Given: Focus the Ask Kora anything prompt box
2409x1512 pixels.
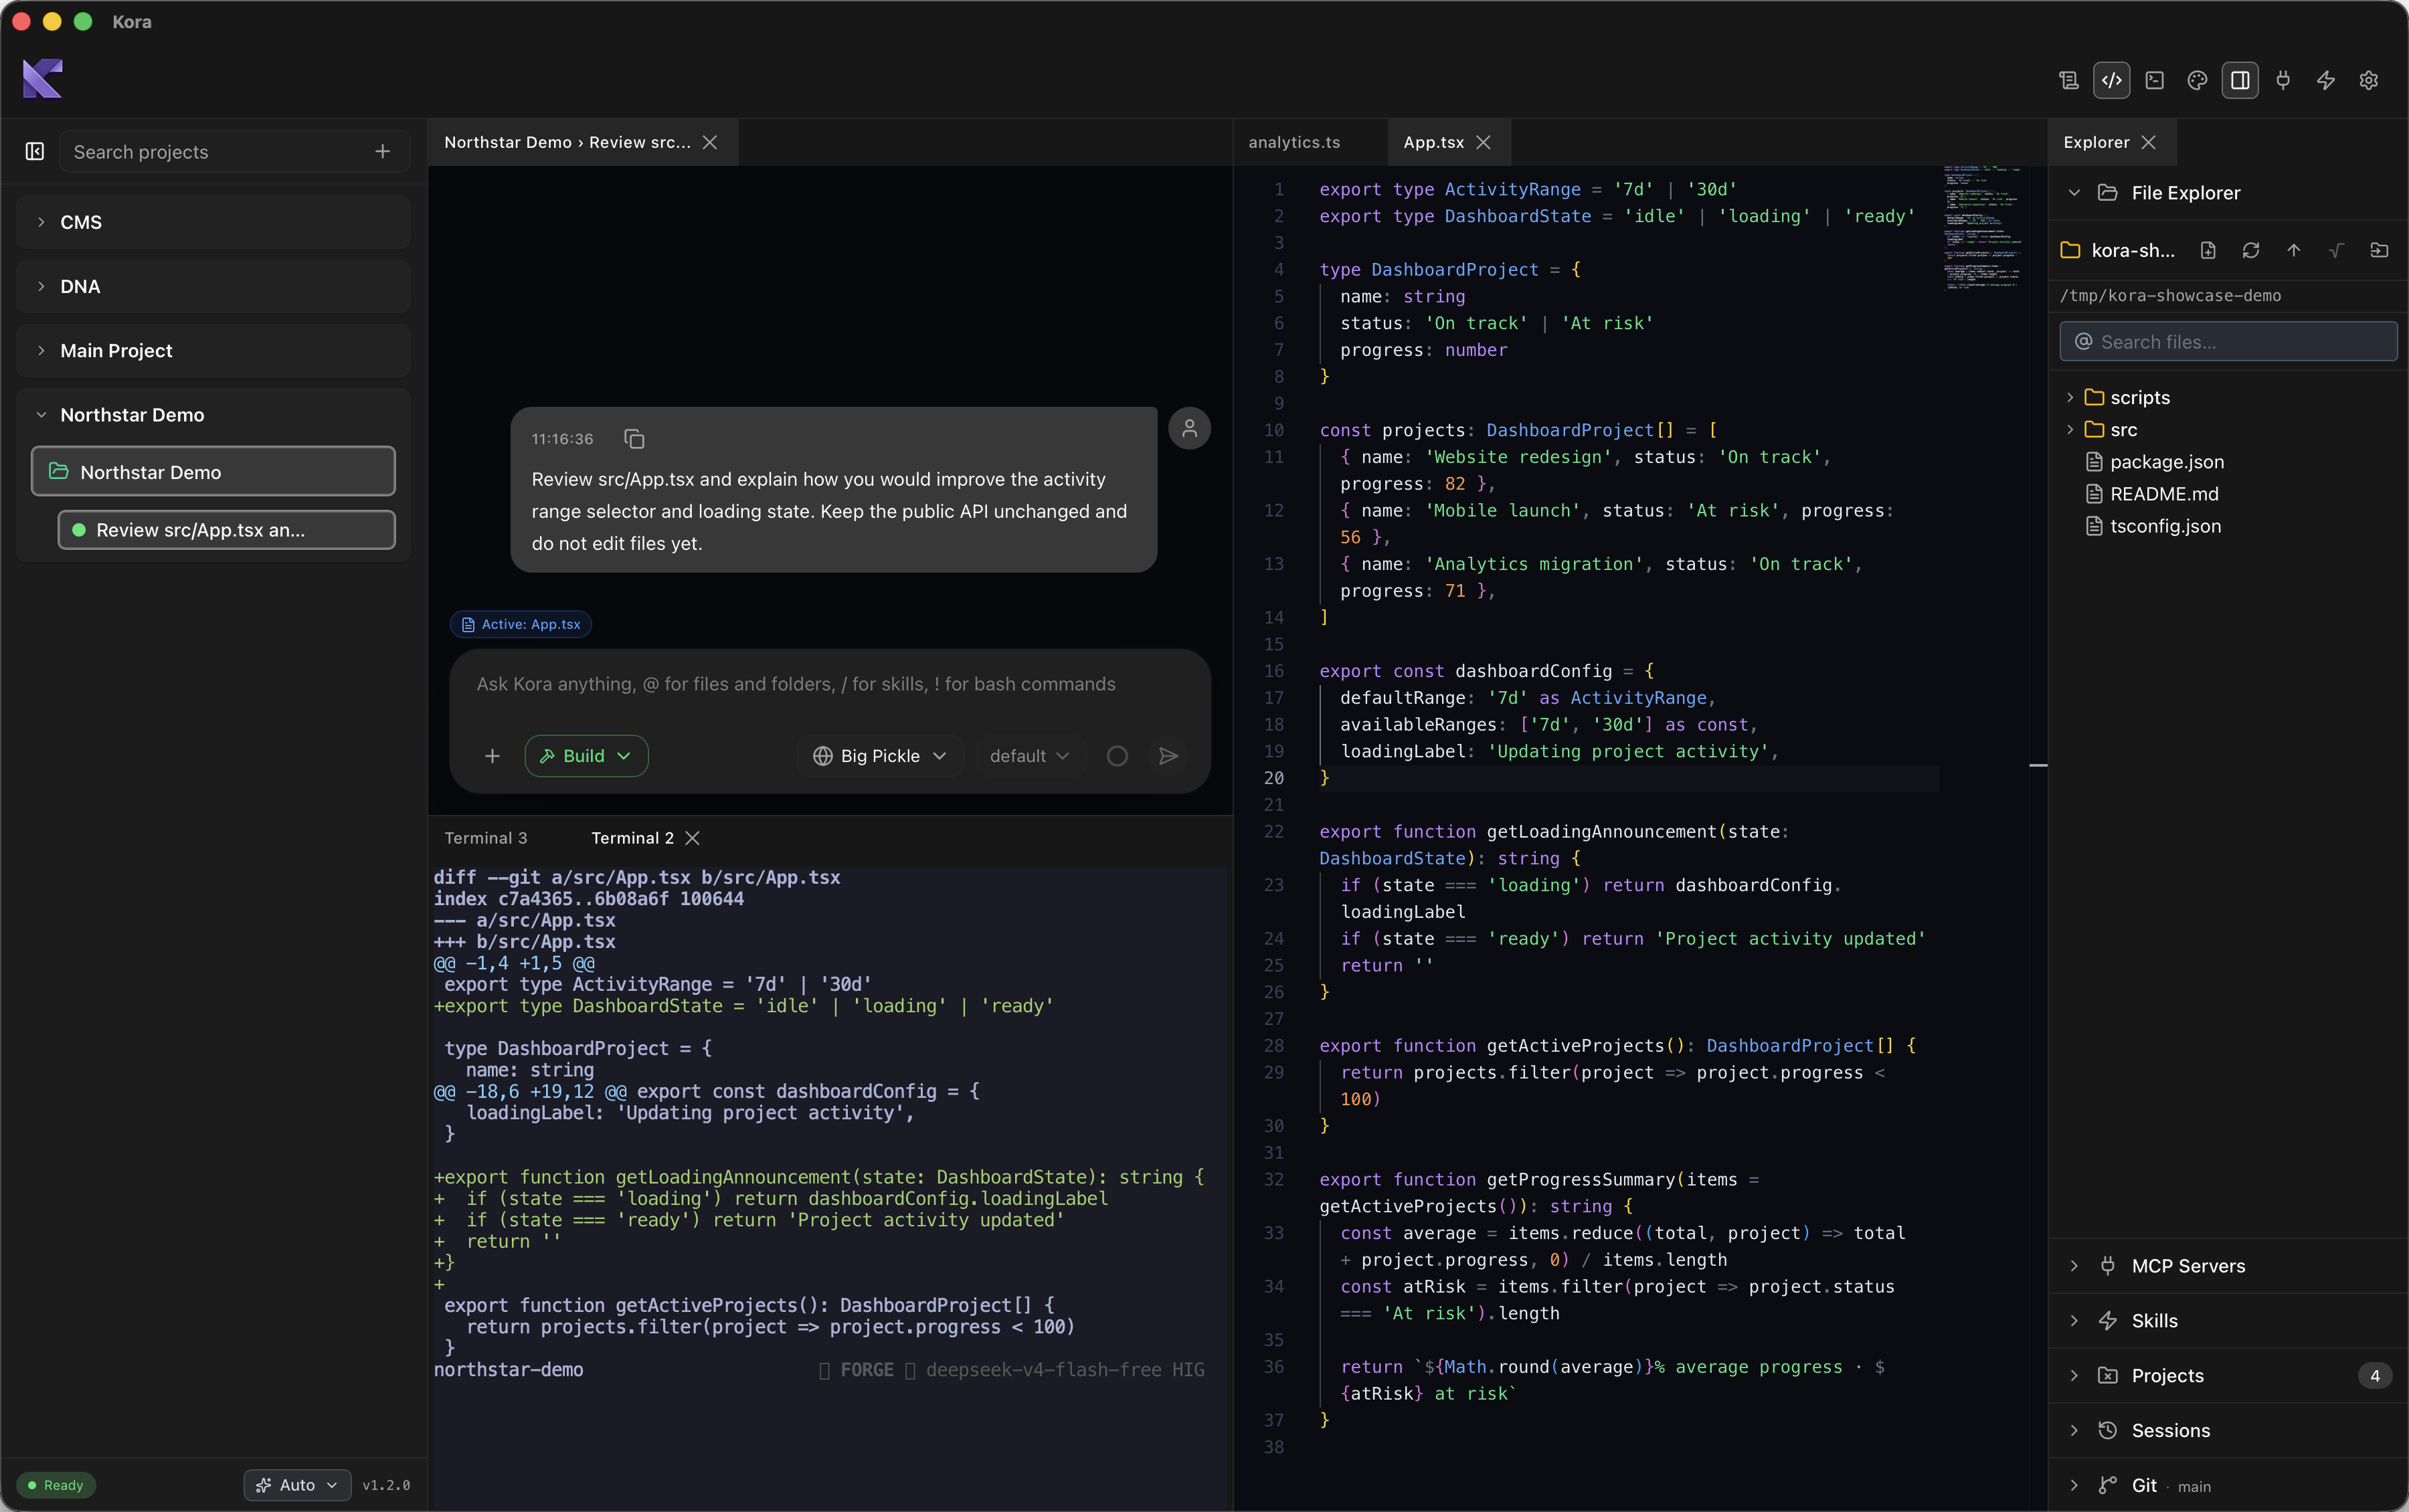Looking at the screenshot, I should (830, 684).
